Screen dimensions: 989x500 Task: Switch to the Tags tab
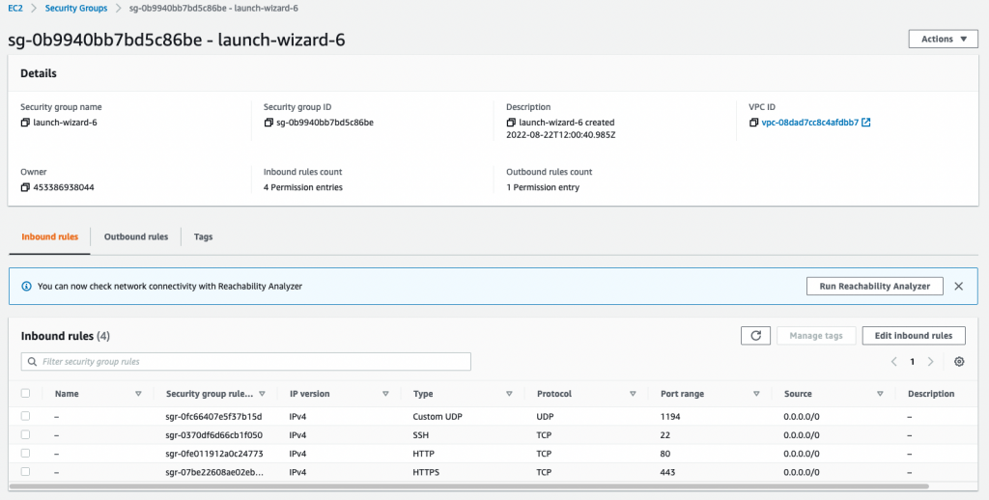click(203, 237)
